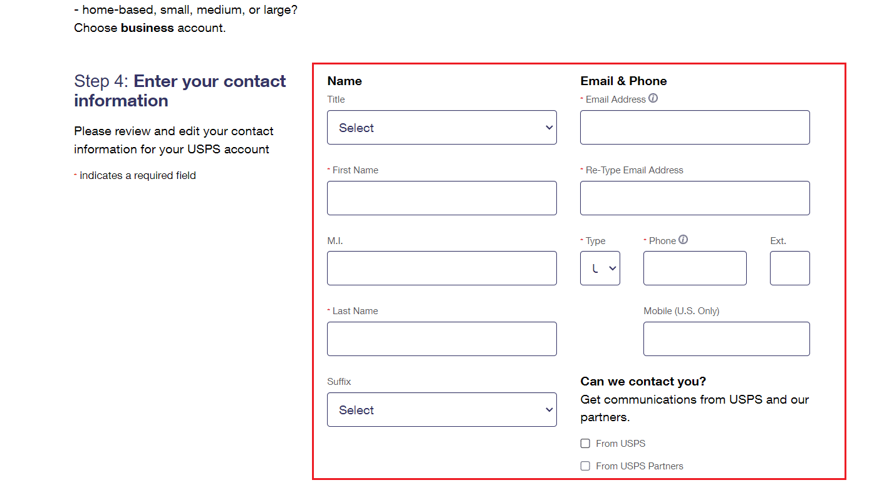Click the Phone number input field

pyautogui.click(x=694, y=268)
